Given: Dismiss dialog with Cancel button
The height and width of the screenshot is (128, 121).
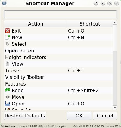Looking at the screenshot, I should 105,116.
